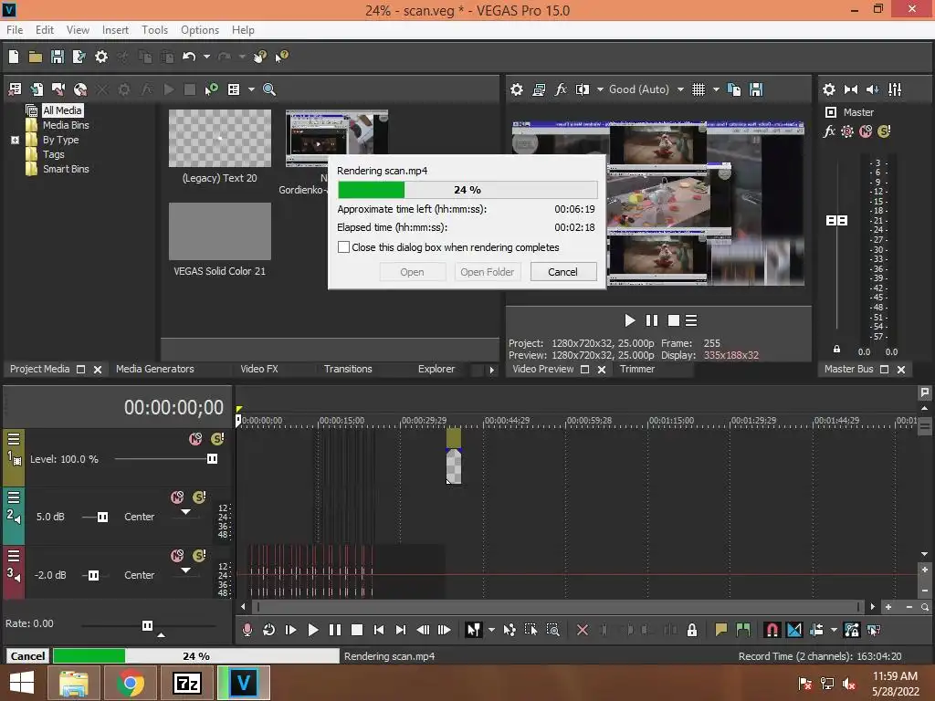Click the Cancel button in the status bar
The image size is (935, 701).
tap(27, 655)
